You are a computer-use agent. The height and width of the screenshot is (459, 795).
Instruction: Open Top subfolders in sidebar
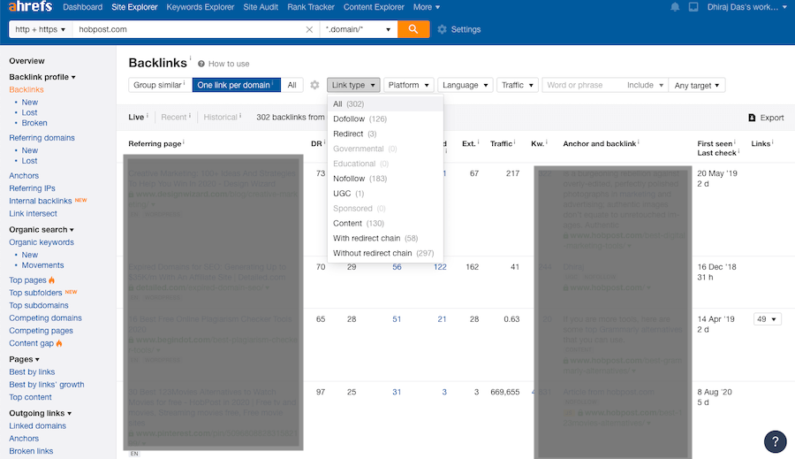coord(35,293)
